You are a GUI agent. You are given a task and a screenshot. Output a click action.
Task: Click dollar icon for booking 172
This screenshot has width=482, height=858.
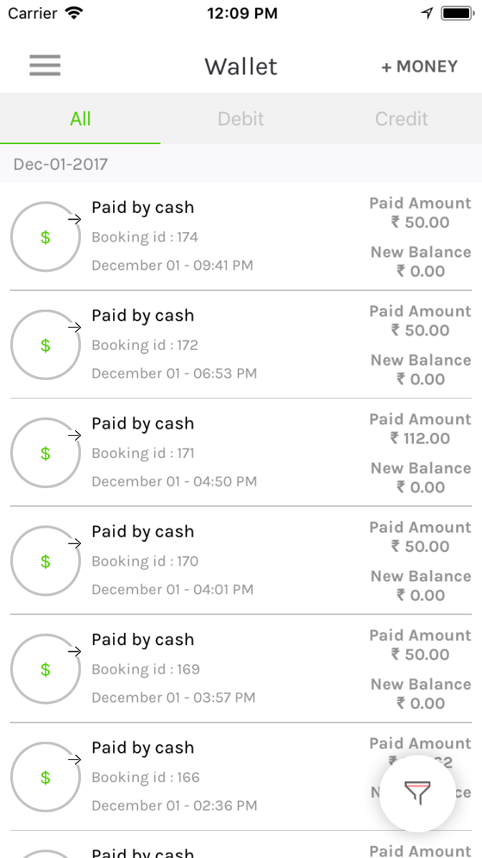coord(45,345)
